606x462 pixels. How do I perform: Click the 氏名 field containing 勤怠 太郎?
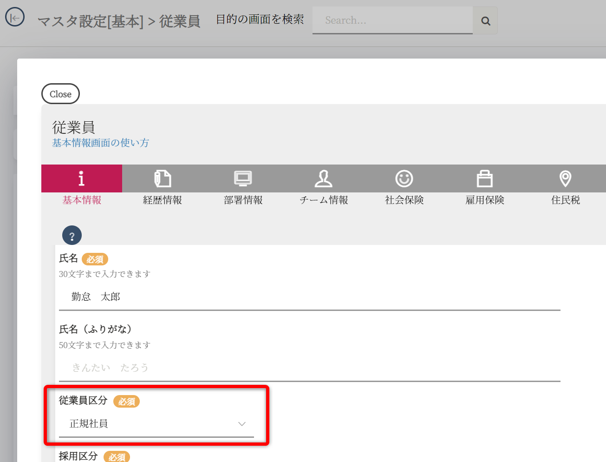[309, 297]
